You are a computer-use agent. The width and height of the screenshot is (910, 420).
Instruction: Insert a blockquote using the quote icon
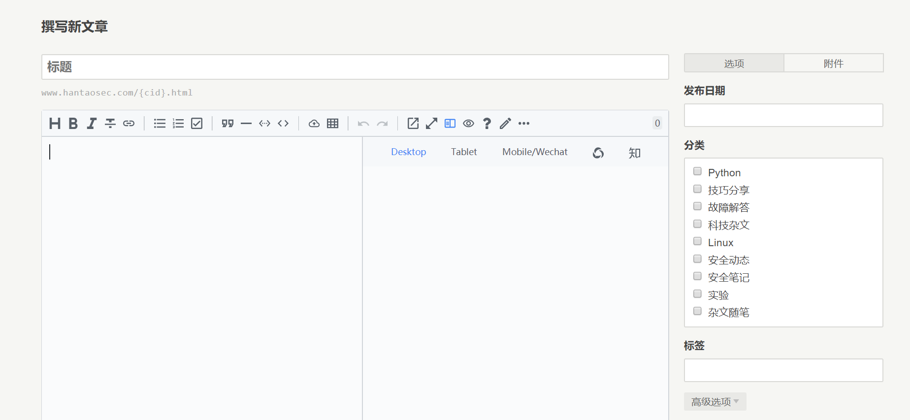pyautogui.click(x=227, y=124)
